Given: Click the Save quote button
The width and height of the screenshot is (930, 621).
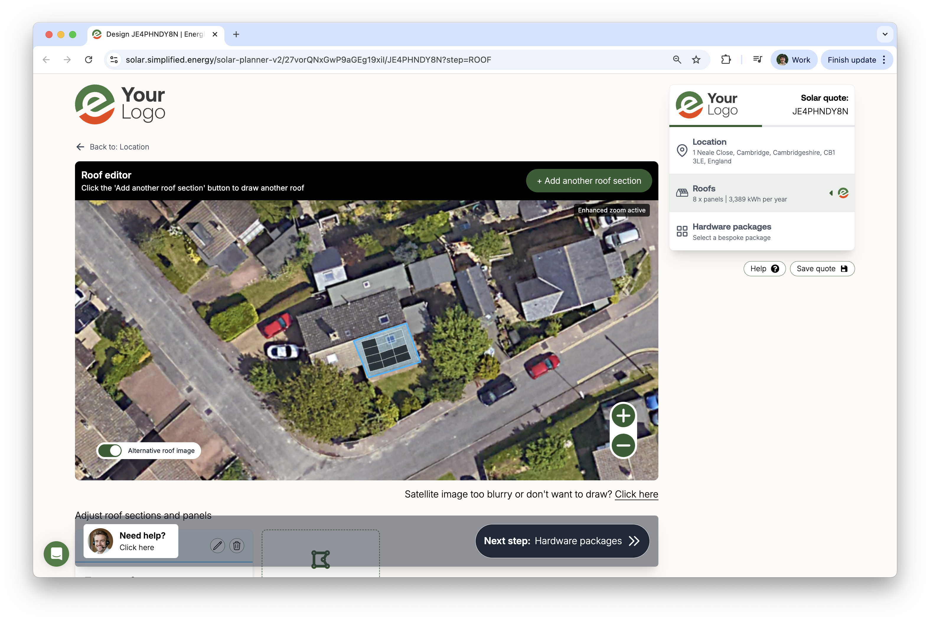Looking at the screenshot, I should [x=822, y=269].
